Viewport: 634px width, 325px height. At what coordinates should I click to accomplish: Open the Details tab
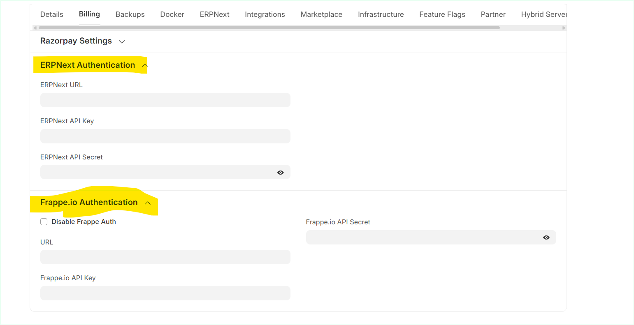(x=52, y=14)
